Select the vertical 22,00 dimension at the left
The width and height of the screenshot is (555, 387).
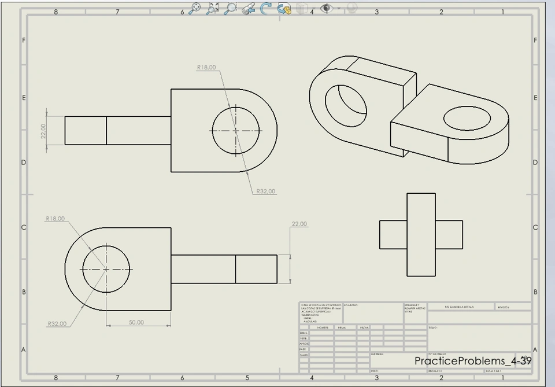(43, 131)
